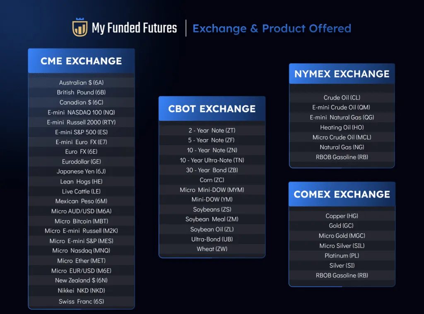Viewport: 424px width, 314px height.
Task: Click the Swiss Franc (6S) row
Action: coord(81,301)
